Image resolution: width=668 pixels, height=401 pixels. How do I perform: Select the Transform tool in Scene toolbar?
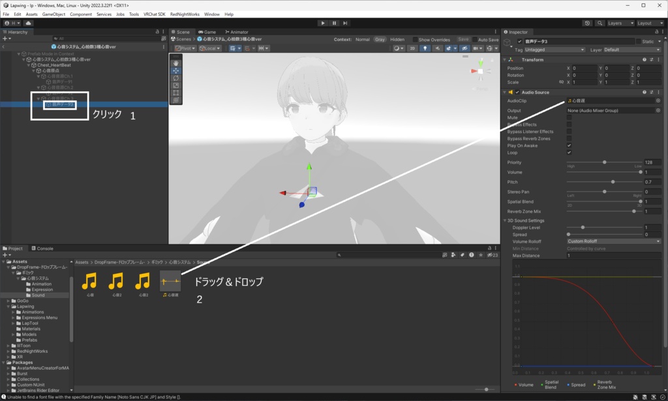176,100
